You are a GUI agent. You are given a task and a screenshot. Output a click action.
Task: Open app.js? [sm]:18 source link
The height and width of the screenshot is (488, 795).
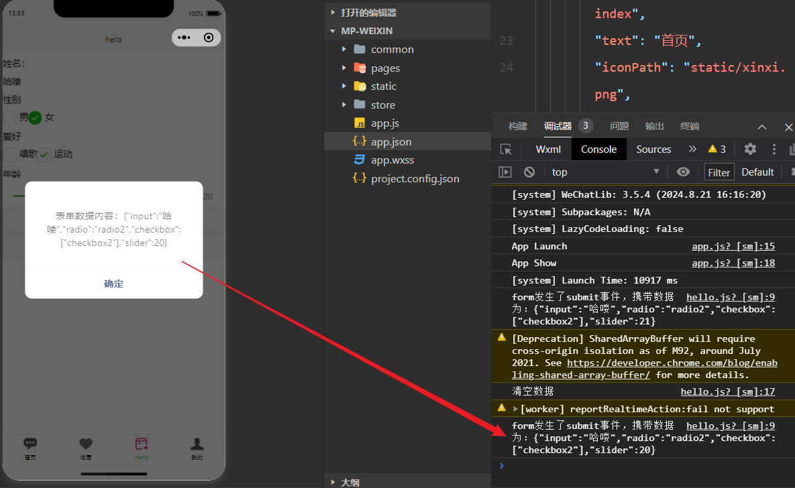click(x=733, y=263)
